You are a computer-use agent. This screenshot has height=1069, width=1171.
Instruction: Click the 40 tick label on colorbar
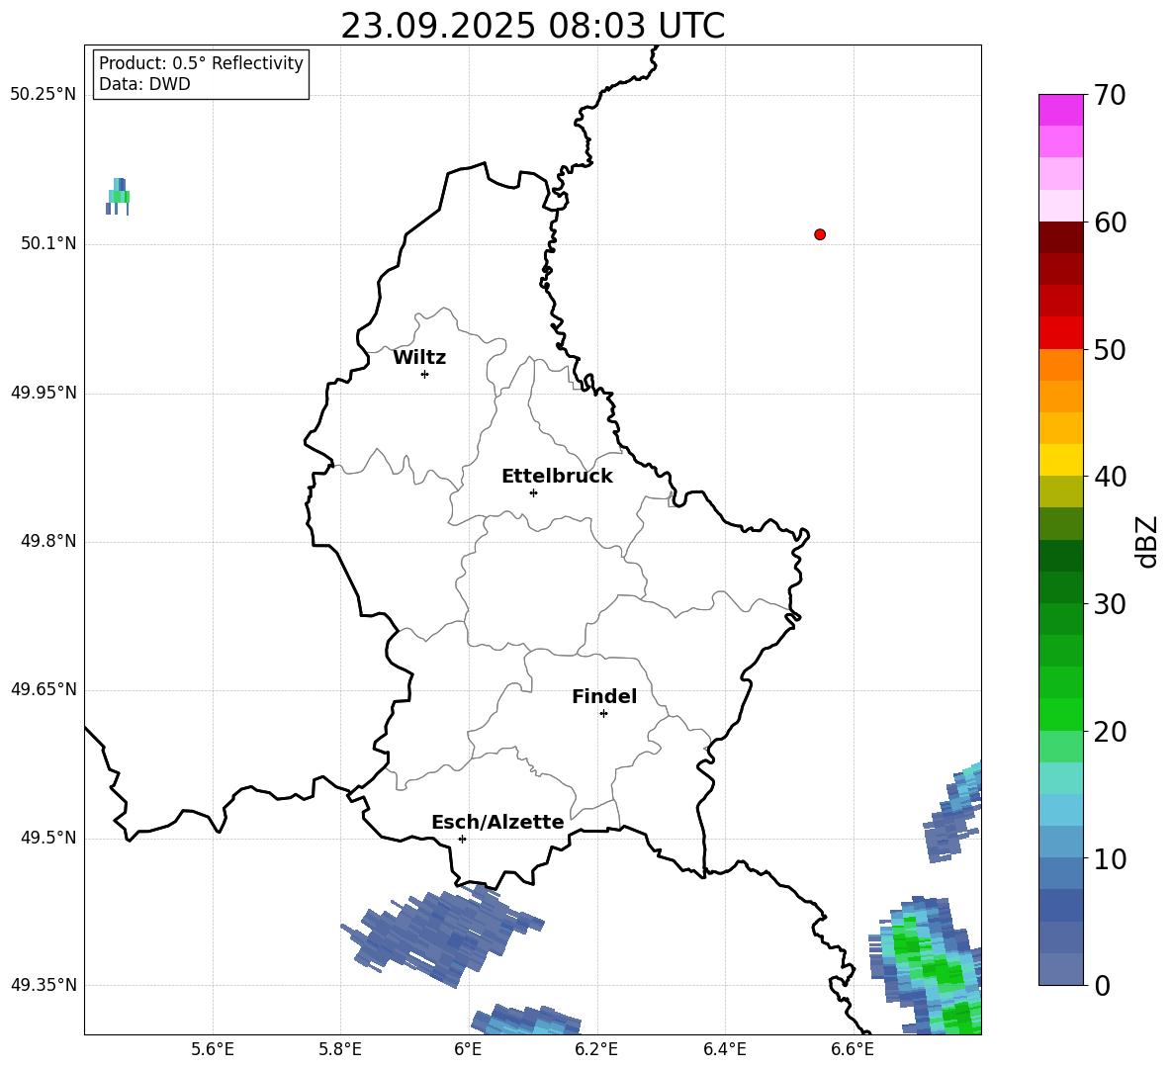tap(1110, 477)
